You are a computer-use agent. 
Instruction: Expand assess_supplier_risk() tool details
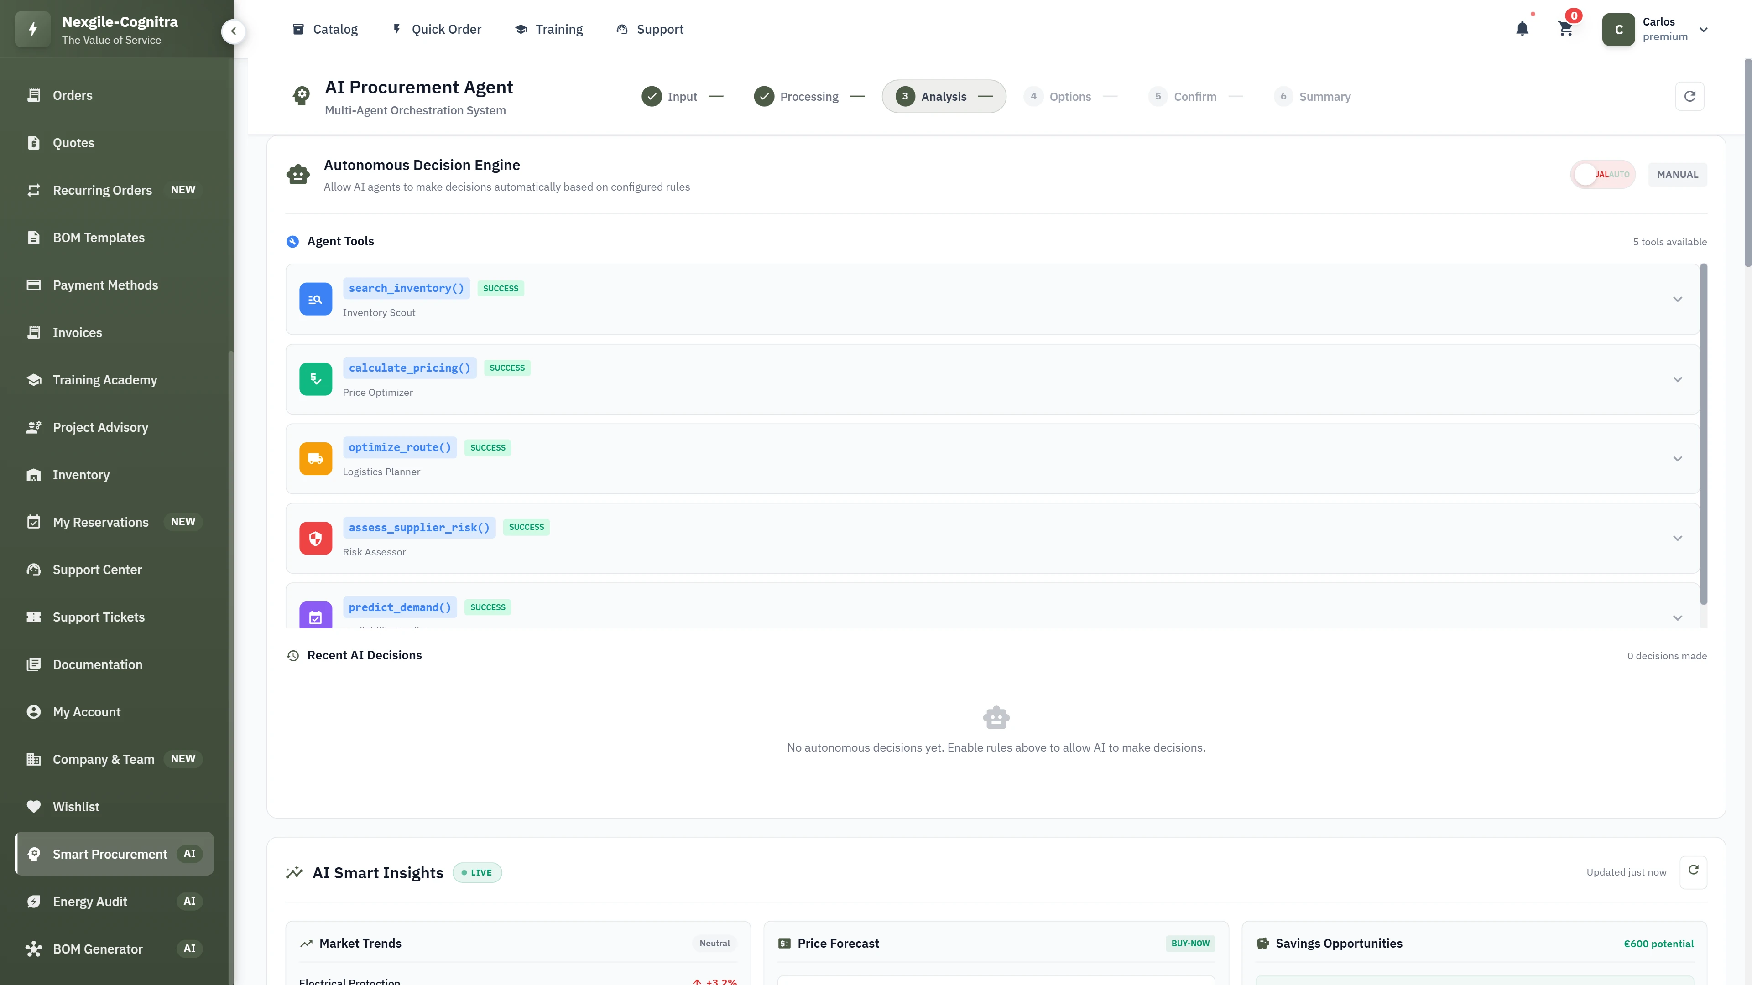point(1678,538)
